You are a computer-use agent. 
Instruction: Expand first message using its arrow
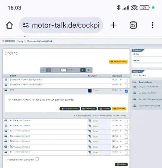tap(121, 80)
